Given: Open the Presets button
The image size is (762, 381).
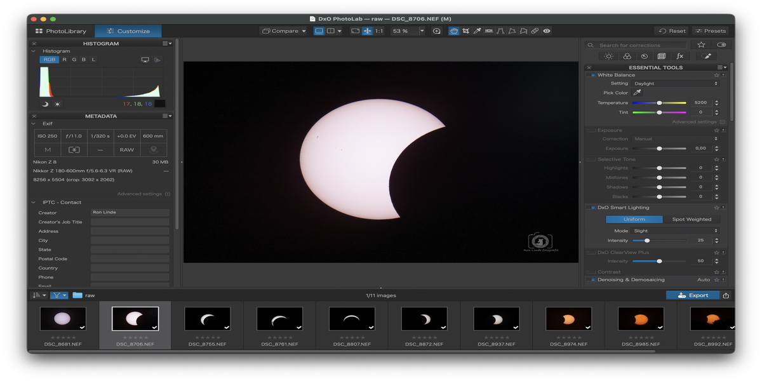Looking at the screenshot, I should click(710, 31).
